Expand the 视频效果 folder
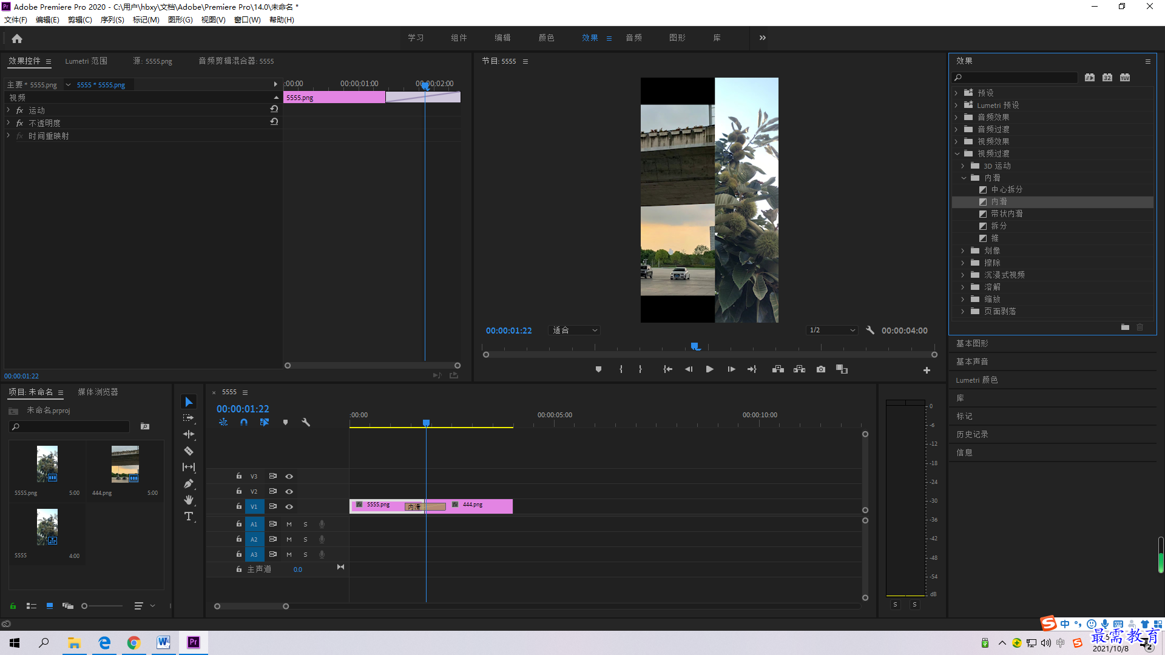Image resolution: width=1165 pixels, height=655 pixels. 956,141
